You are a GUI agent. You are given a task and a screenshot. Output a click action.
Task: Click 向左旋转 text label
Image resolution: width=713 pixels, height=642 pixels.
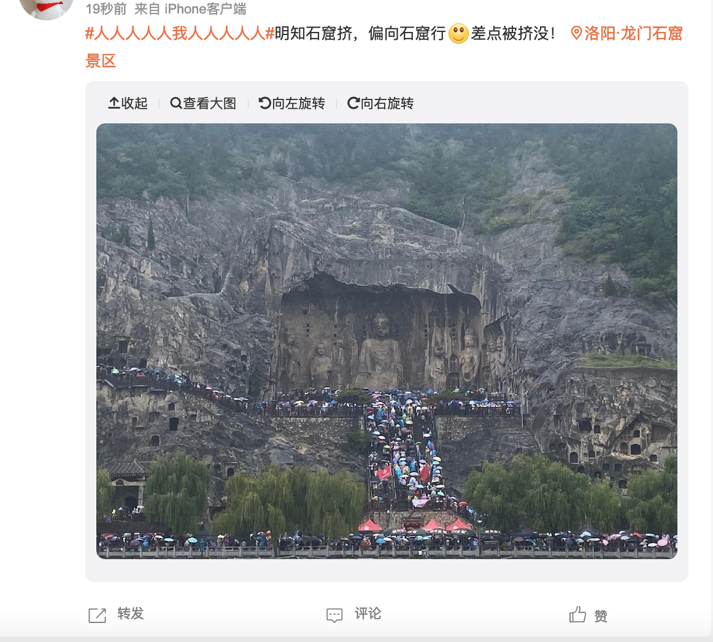298,103
